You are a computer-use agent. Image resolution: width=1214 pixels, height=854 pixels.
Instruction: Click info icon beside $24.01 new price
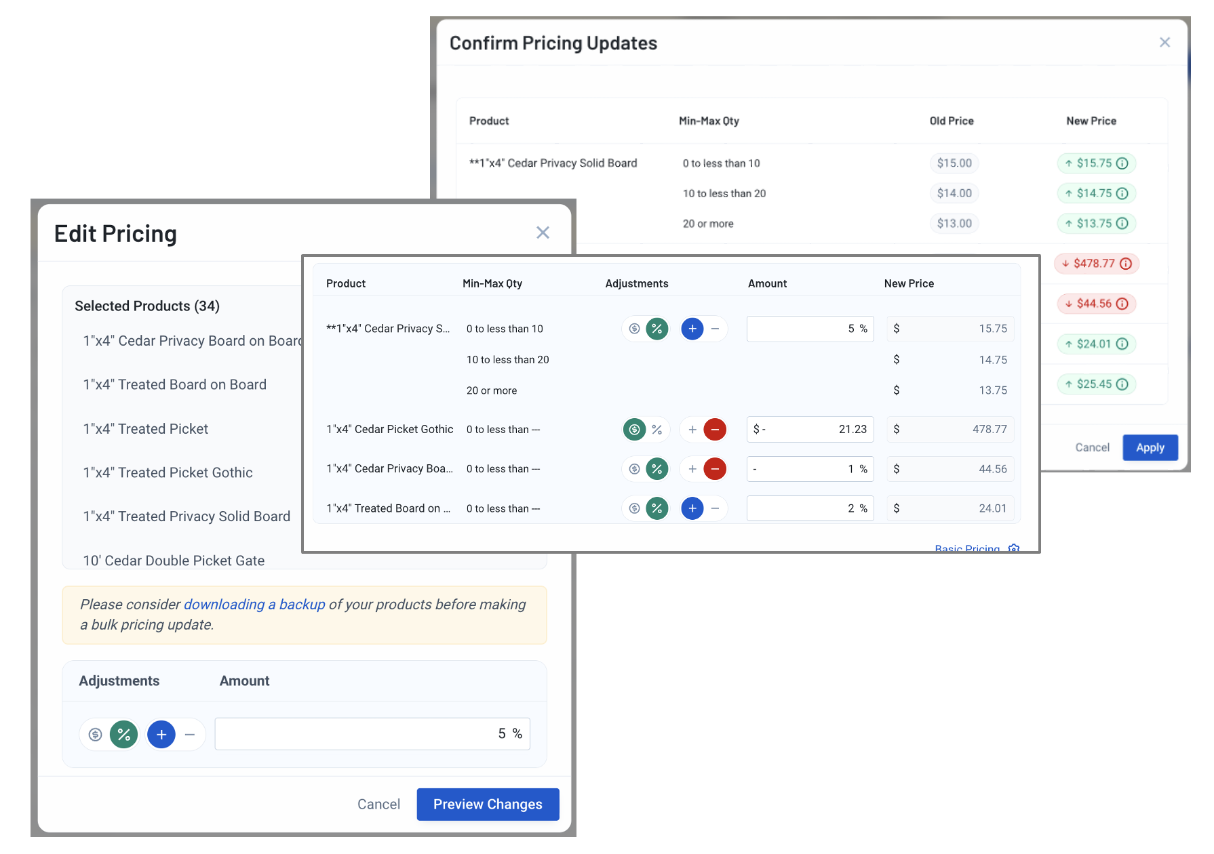click(x=1122, y=344)
